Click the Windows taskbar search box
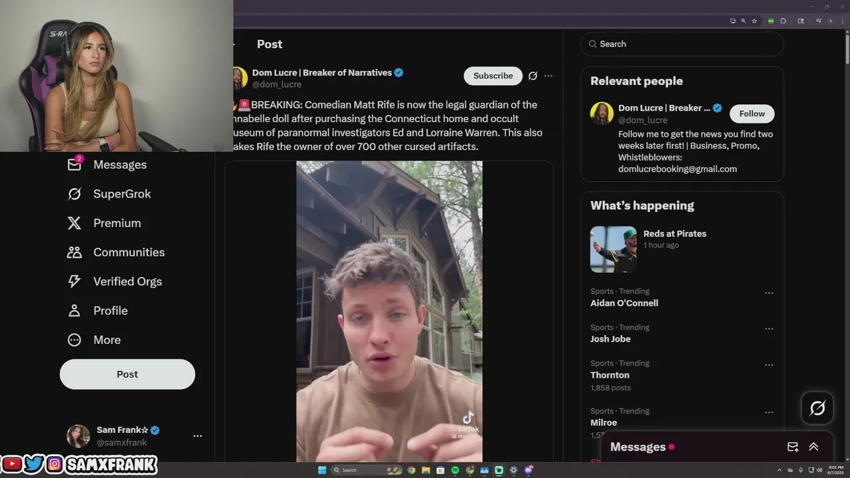 tap(366, 470)
